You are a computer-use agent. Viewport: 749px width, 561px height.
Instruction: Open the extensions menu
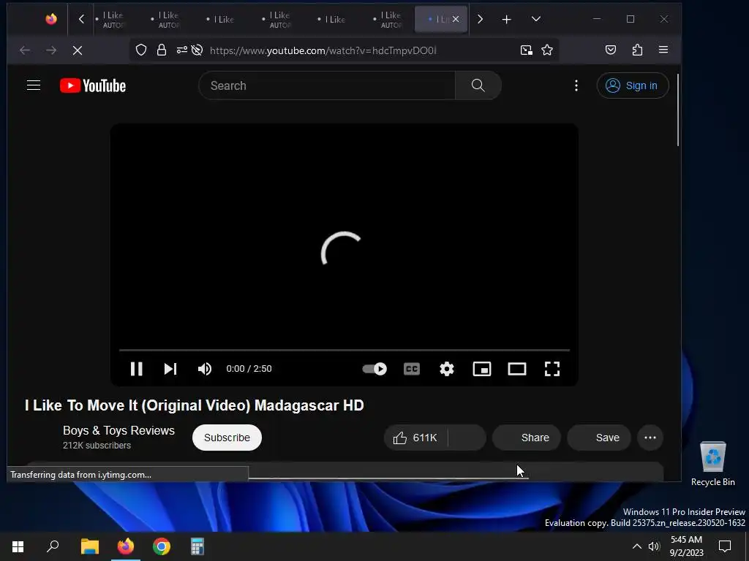pyautogui.click(x=637, y=50)
